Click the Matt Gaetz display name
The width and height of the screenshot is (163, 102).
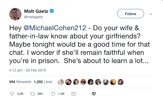36,11
